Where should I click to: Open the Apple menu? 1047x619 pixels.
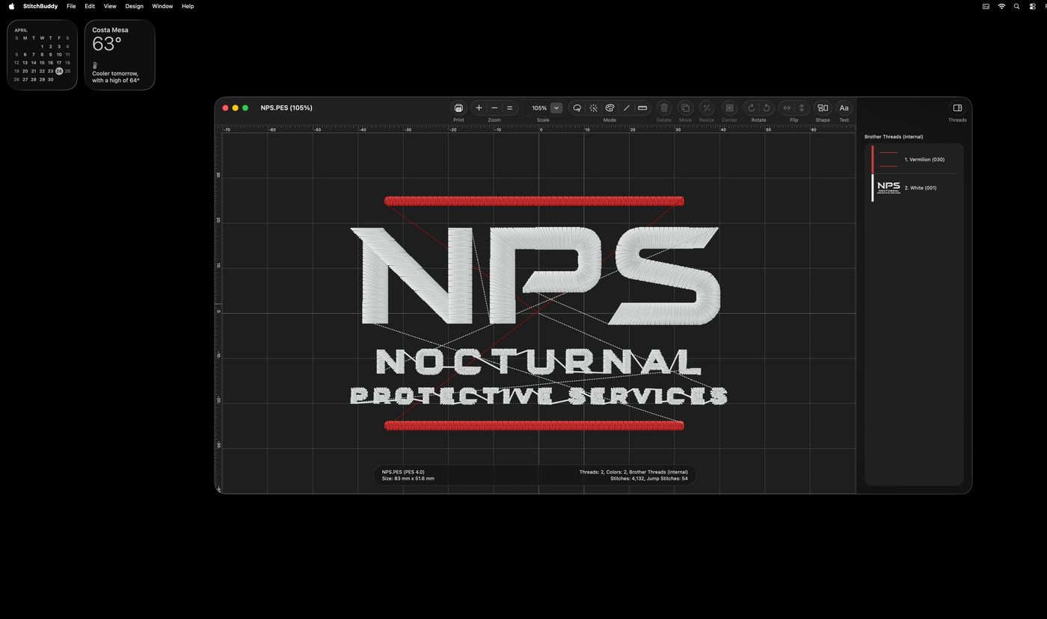[11, 6]
